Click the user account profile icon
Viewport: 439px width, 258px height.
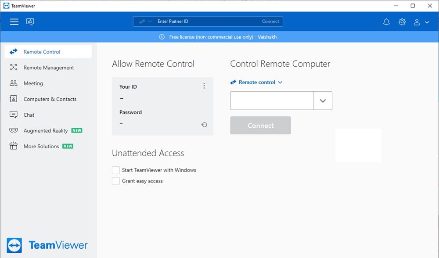[x=417, y=22]
